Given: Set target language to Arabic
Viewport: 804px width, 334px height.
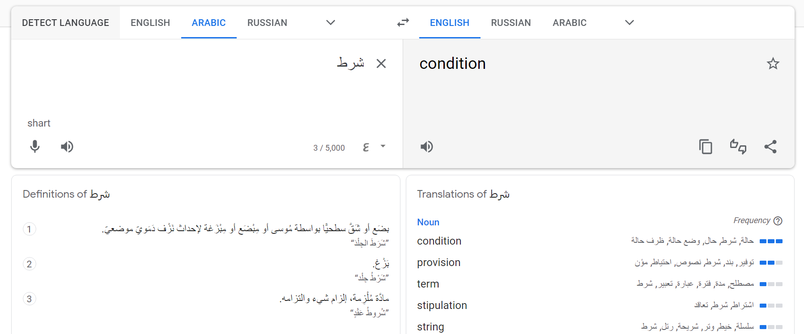Looking at the screenshot, I should [x=569, y=23].
